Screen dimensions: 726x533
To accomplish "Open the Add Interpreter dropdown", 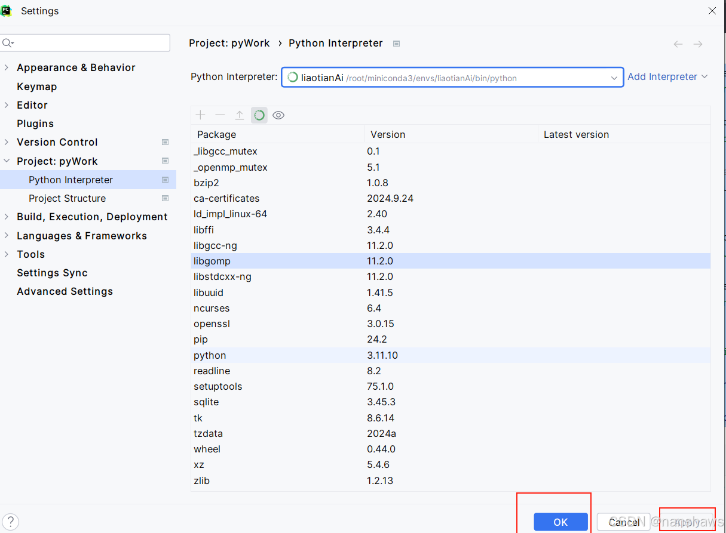I will (667, 77).
